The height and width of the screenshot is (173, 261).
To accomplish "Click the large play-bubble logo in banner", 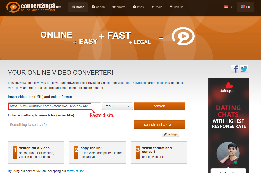I will point(183,36).
